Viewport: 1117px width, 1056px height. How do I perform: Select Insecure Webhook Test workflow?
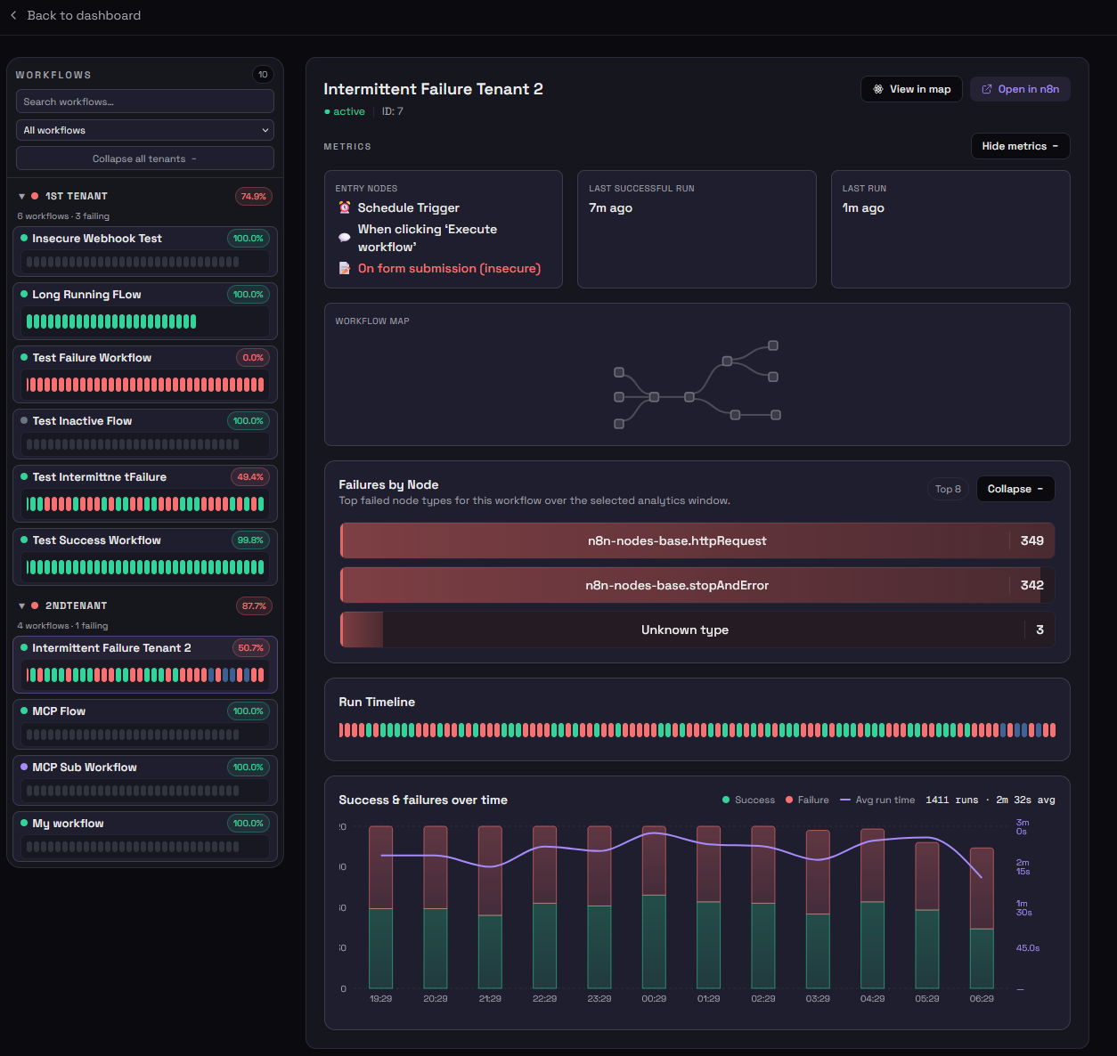click(x=145, y=251)
